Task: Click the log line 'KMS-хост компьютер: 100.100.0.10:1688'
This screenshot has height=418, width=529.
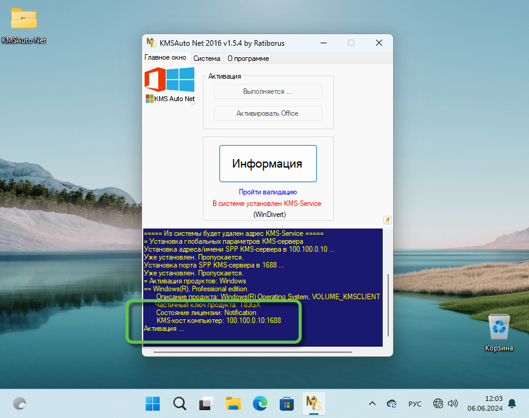Action: [219, 321]
